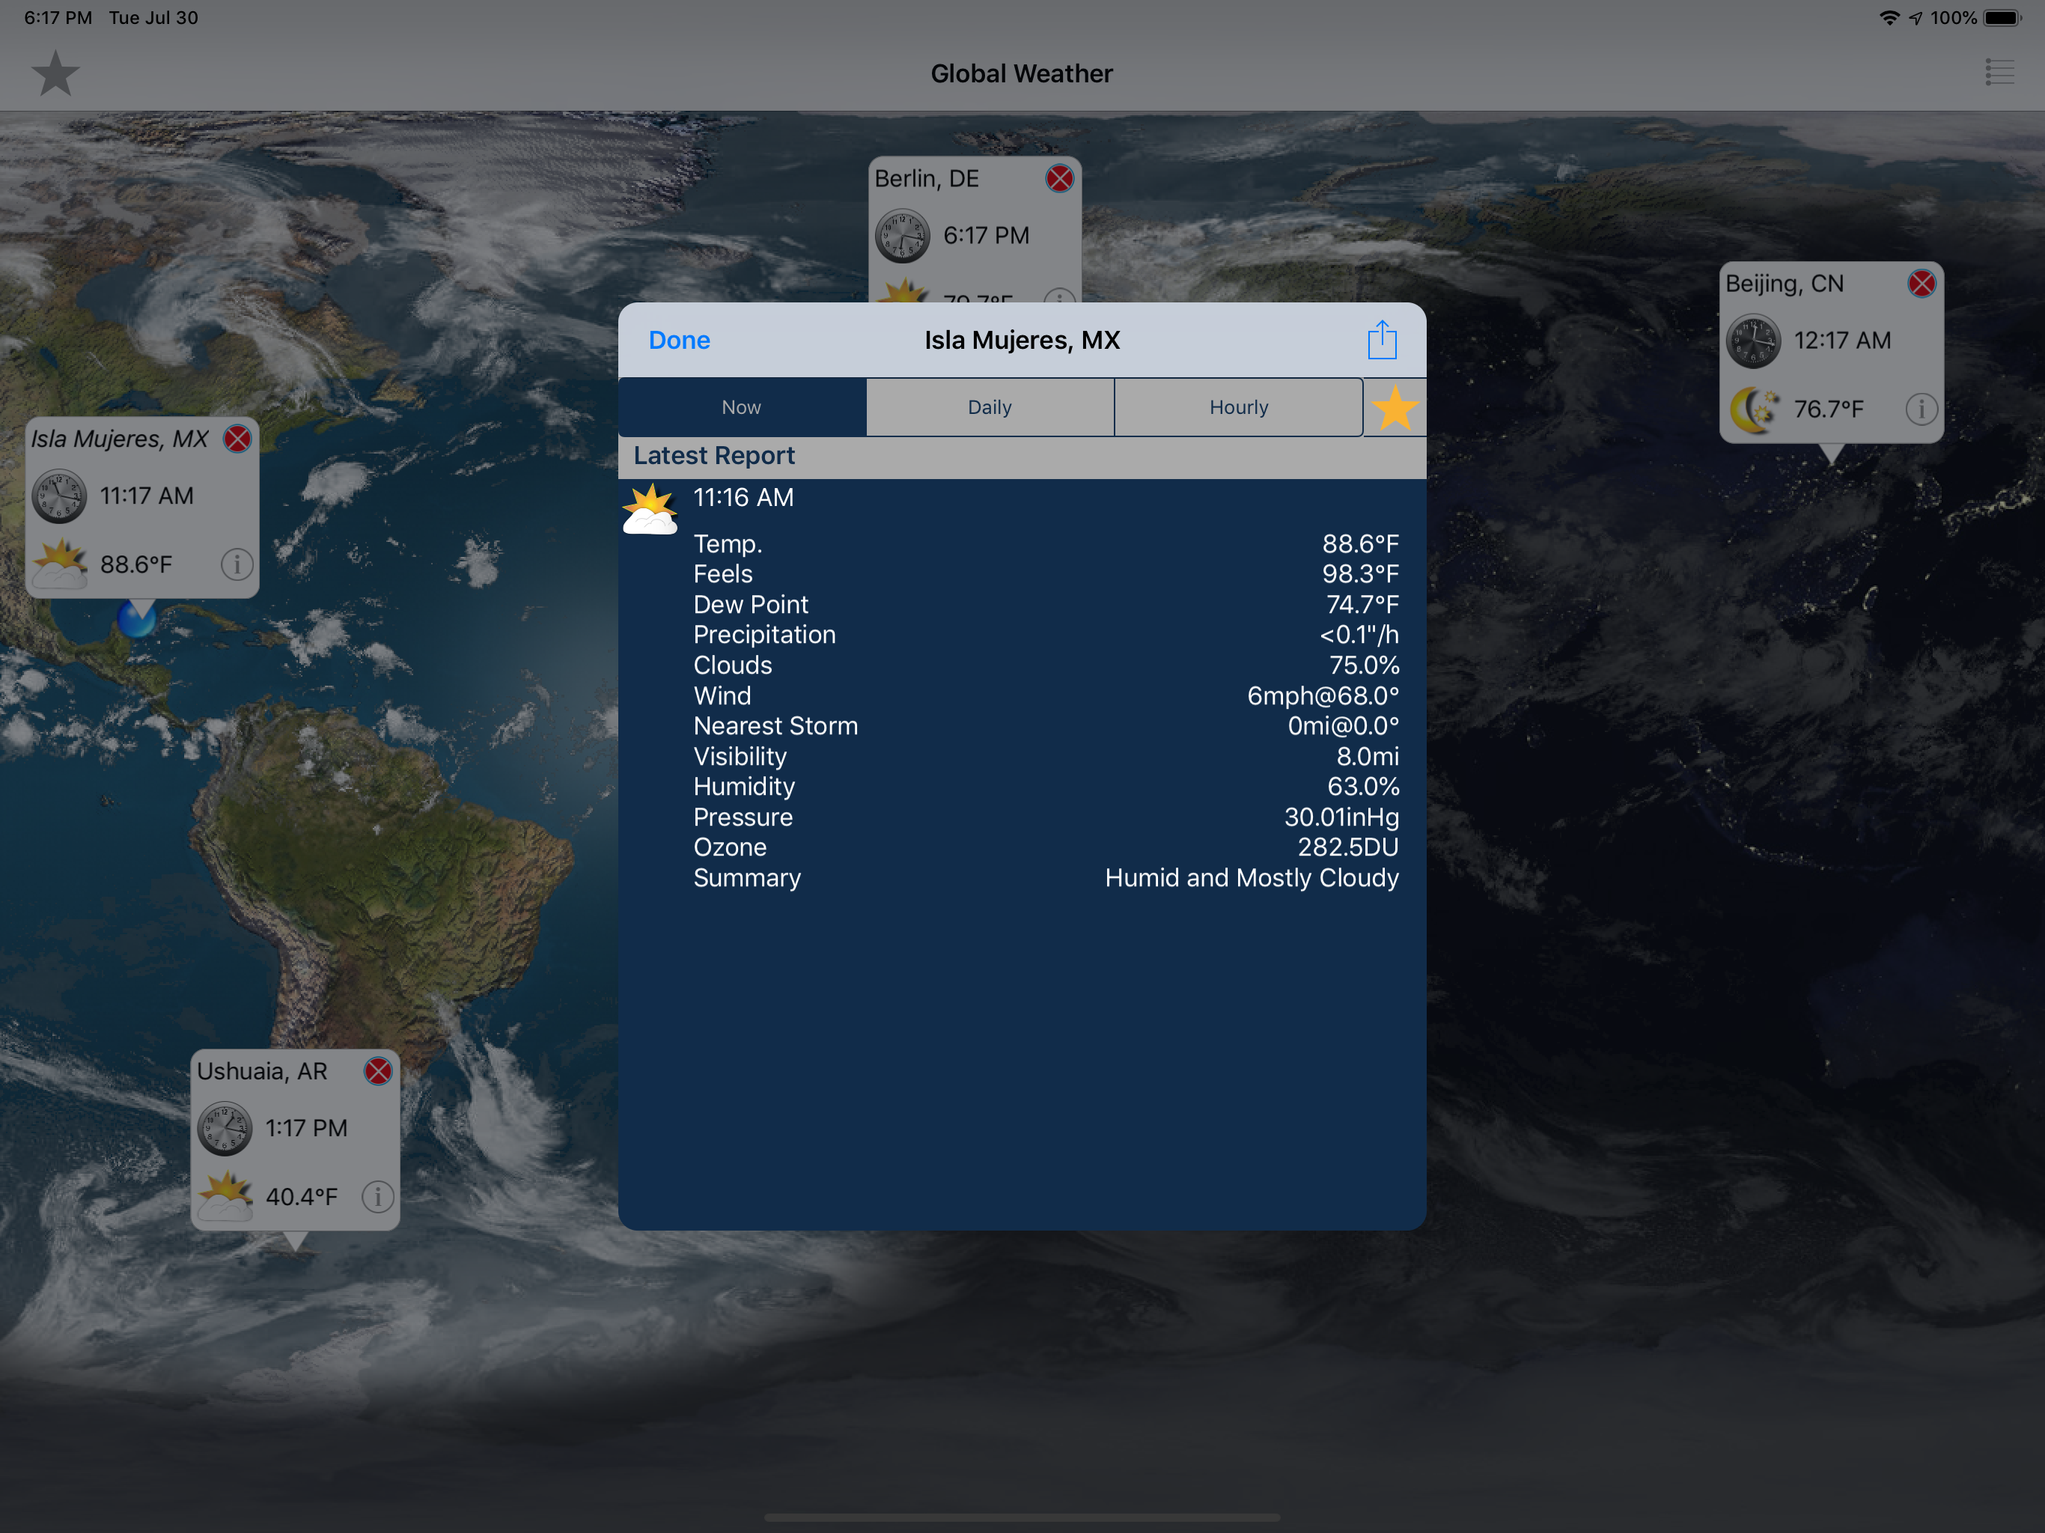Remove the Berlin, DE weather card
Image resolution: width=2045 pixels, height=1533 pixels.
[1059, 178]
